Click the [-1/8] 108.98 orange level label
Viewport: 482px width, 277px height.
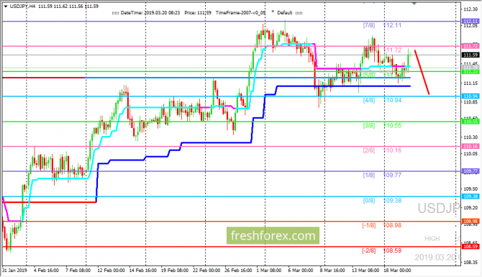click(382, 225)
